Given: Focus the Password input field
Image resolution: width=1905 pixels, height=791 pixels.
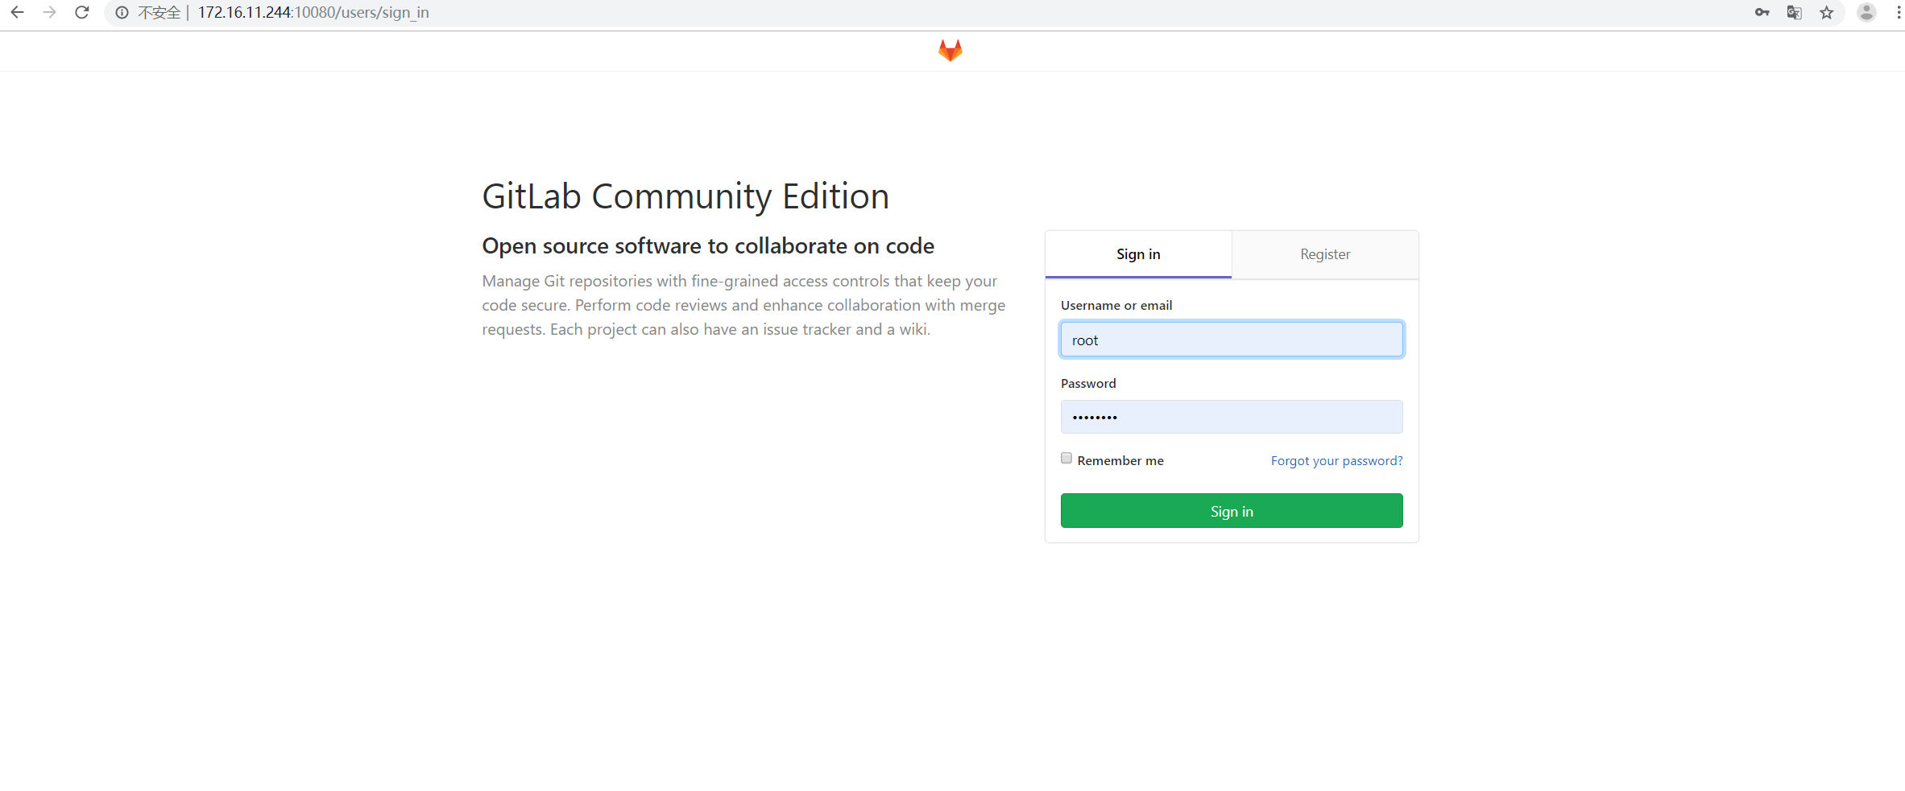Looking at the screenshot, I should (1231, 417).
